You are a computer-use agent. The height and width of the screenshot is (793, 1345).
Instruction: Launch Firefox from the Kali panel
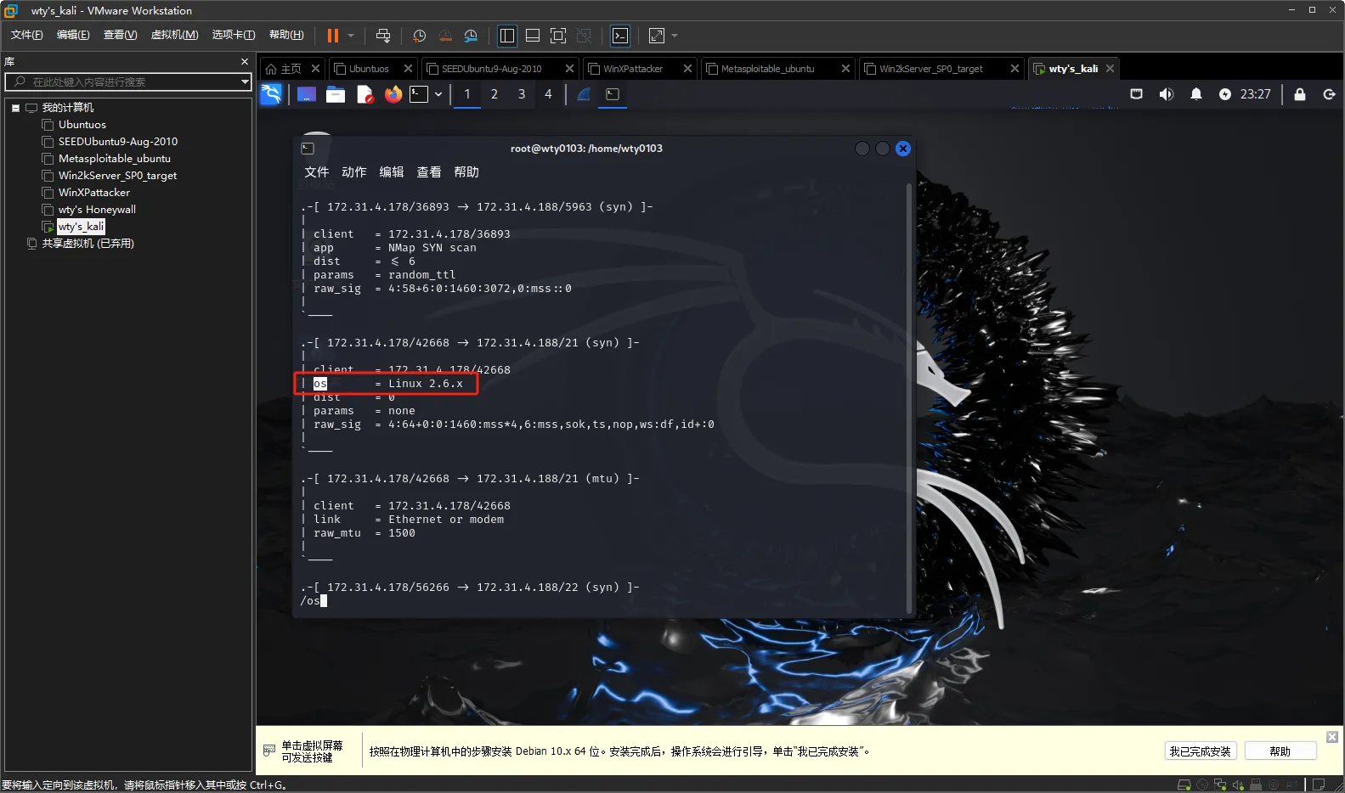click(393, 94)
